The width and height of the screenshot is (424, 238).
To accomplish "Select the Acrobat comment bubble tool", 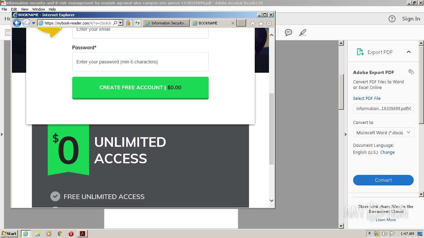I will coord(289,32).
